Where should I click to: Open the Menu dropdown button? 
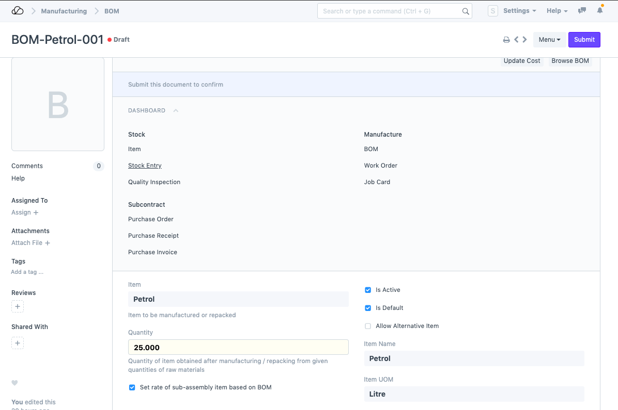pyautogui.click(x=549, y=40)
